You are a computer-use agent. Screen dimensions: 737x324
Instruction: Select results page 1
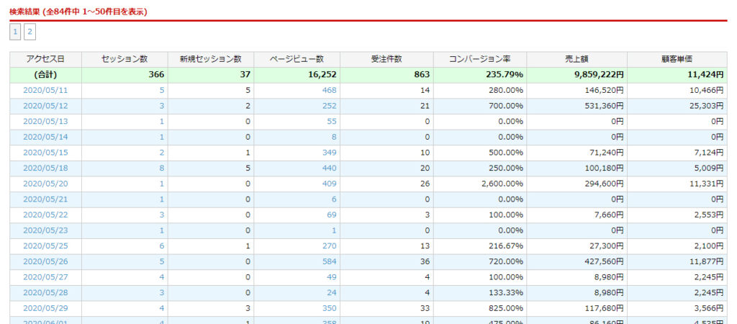[x=15, y=32]
